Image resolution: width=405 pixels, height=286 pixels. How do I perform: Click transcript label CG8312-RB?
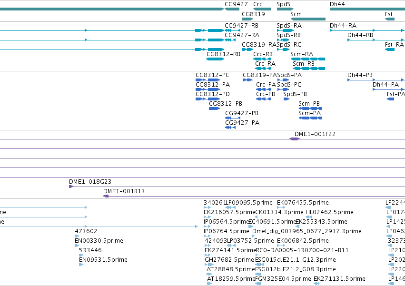coord(223,54)
